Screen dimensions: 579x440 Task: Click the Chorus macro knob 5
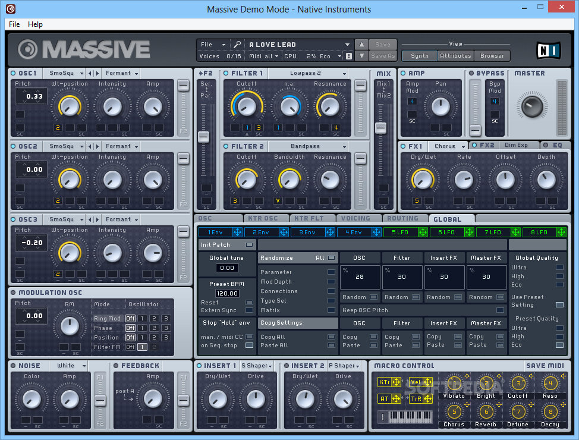coord(454,411)
